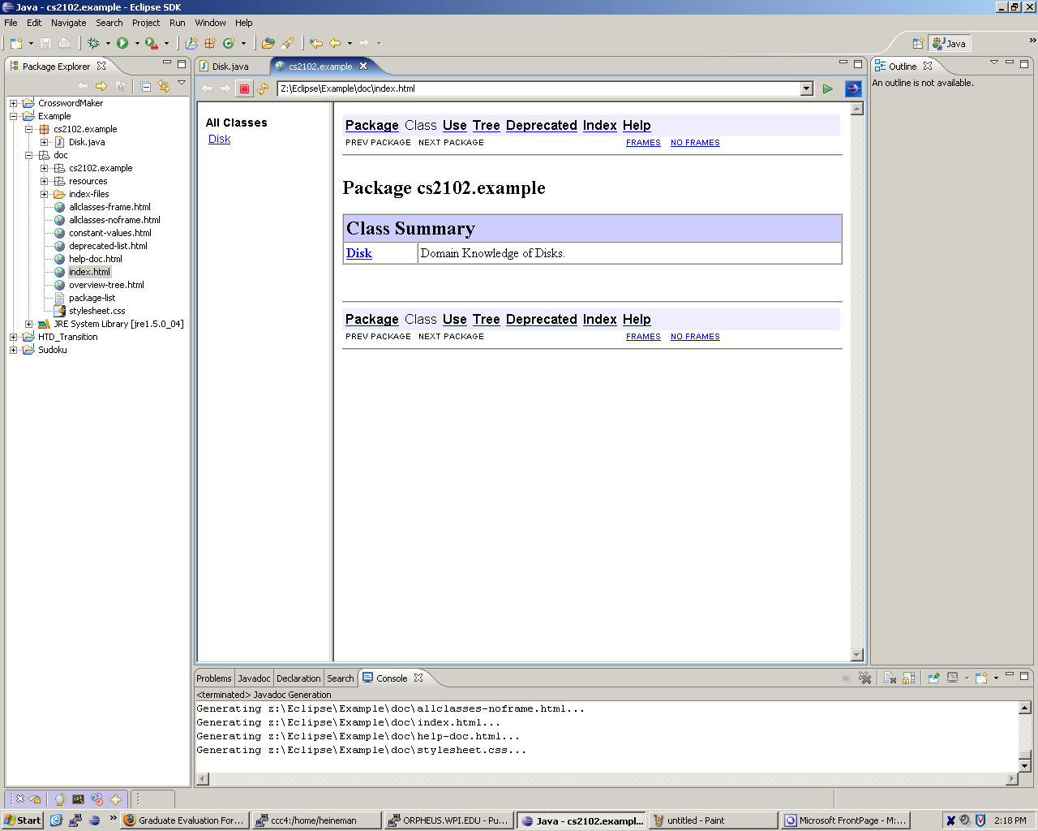The width and height of the screenshot is (1038, 831).
Task: Collapse the Example project node
Action: 13,116
